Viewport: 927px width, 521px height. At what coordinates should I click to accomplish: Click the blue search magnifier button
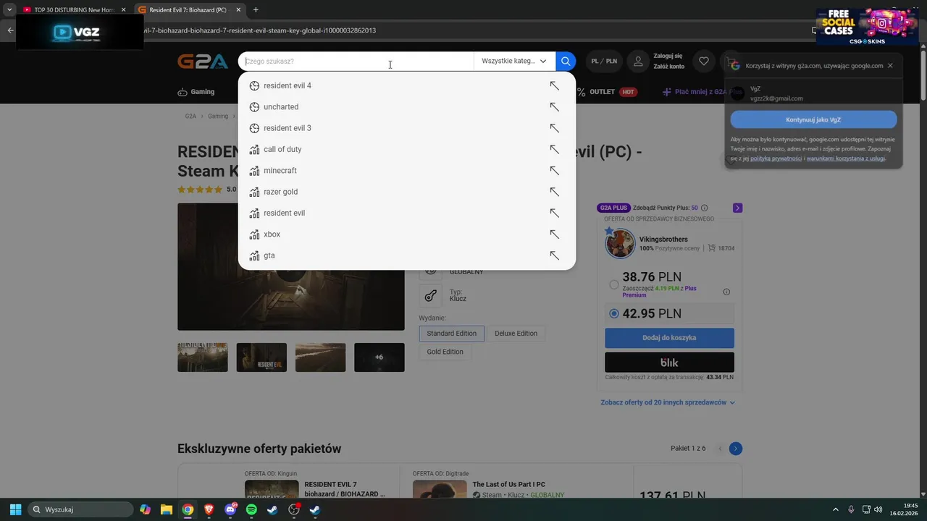(x=566, y=62)
